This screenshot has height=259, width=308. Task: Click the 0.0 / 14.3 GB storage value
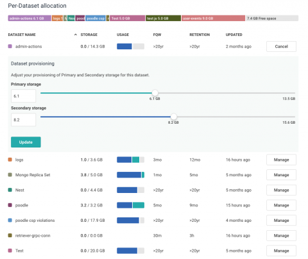point(92,46)
